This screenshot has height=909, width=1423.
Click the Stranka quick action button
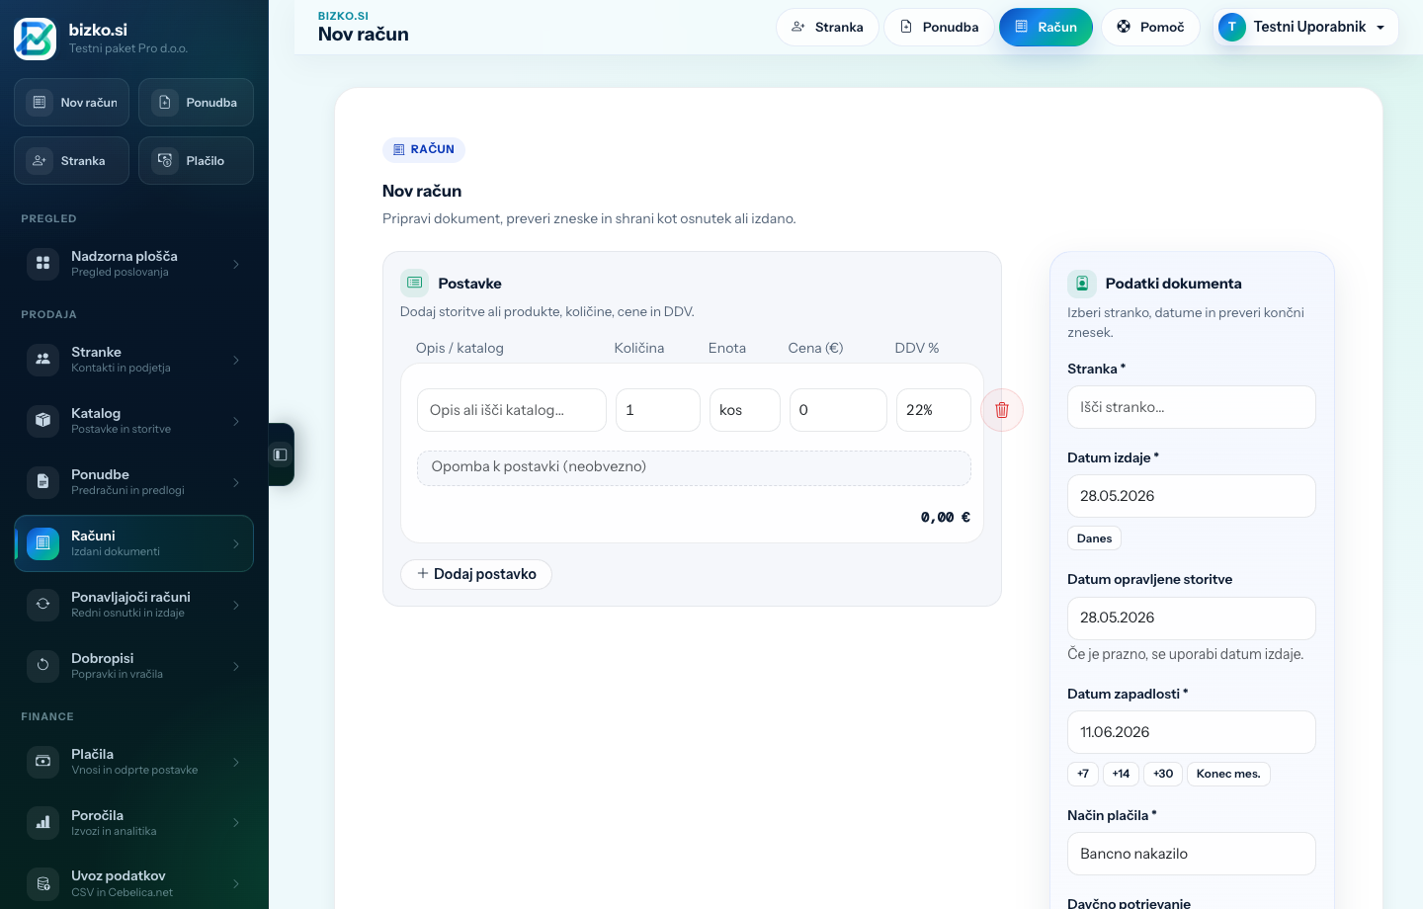71,161
